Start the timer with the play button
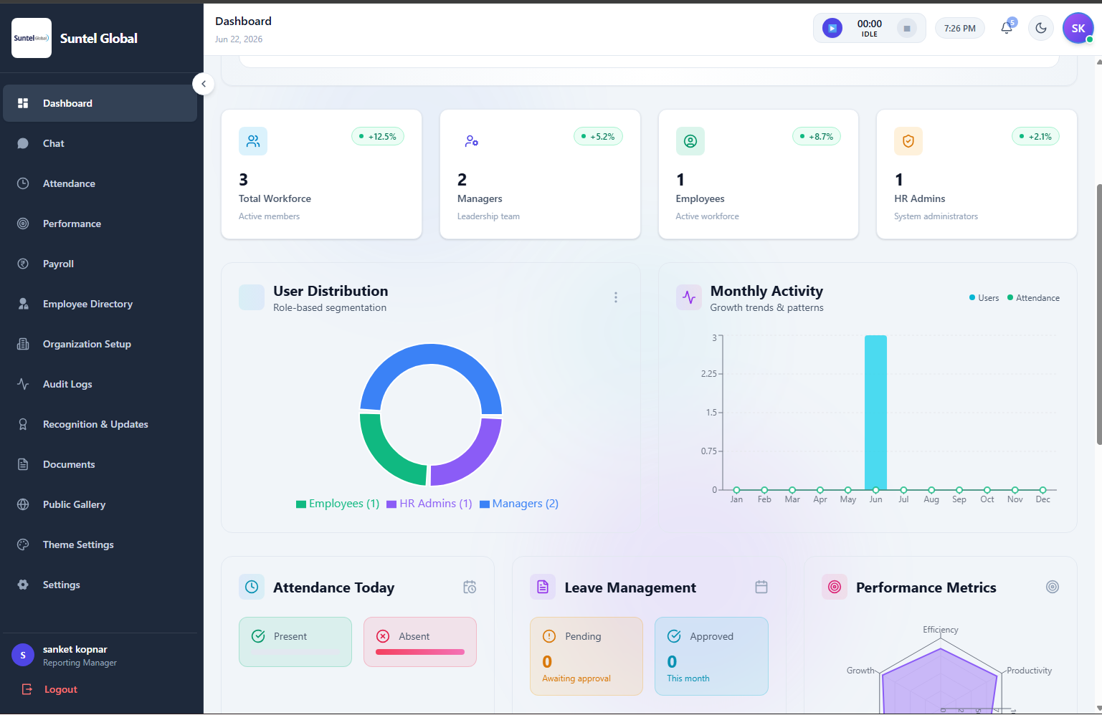This screenshot has width=1102, height=715. tap(832, 29)
